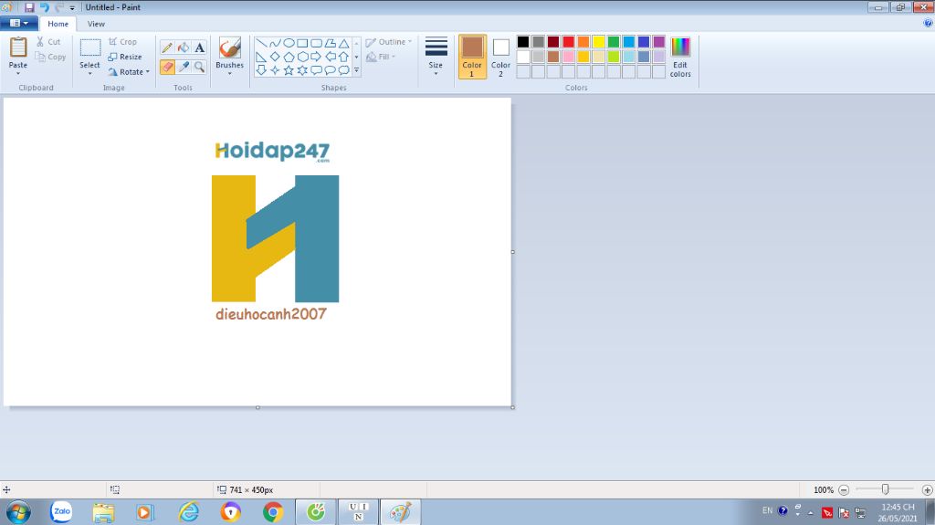Screen dimensions: 935x525
Task: Pick the red color swatch
Action: pyautogui.click(x=568, y=41)
